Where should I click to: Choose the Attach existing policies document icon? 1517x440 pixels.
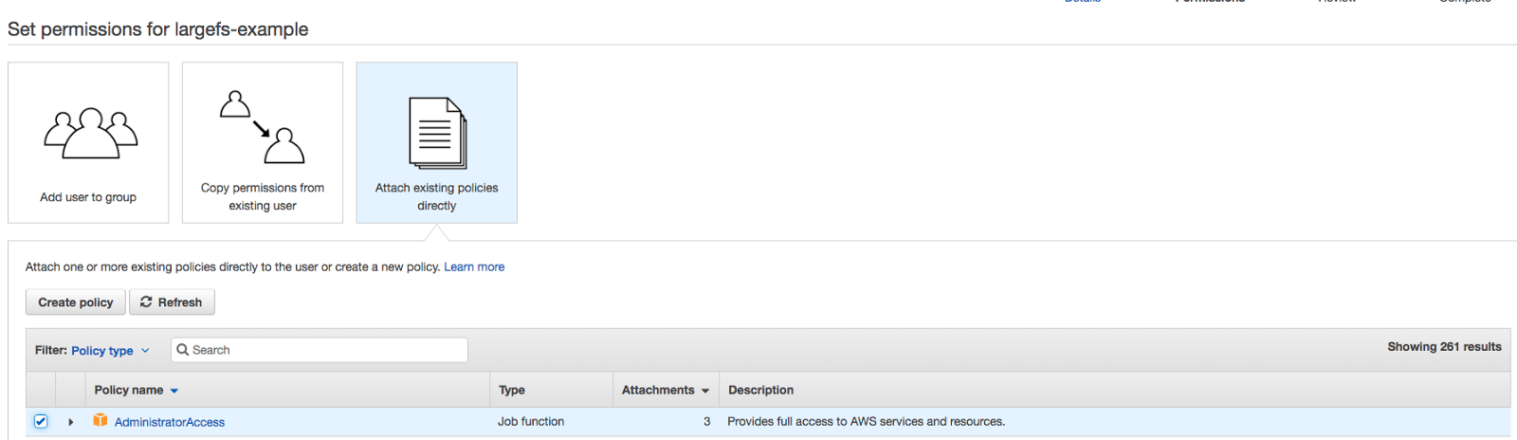[437, 134]
